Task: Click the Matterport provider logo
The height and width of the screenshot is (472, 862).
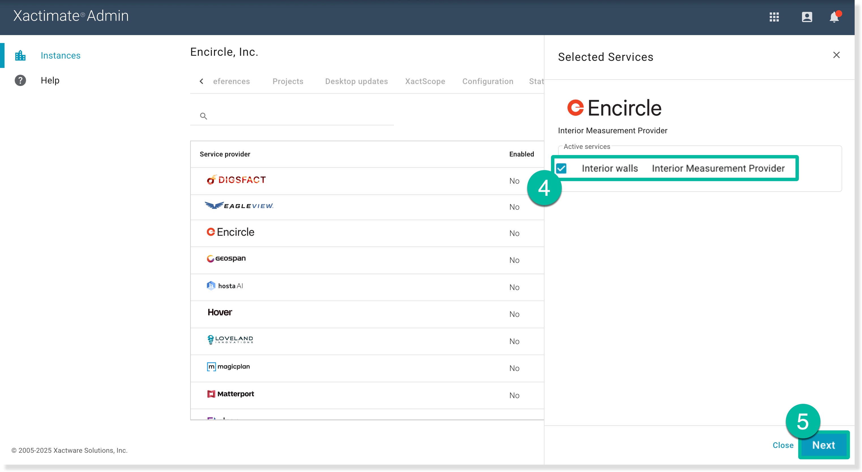Action: point(230,394)
